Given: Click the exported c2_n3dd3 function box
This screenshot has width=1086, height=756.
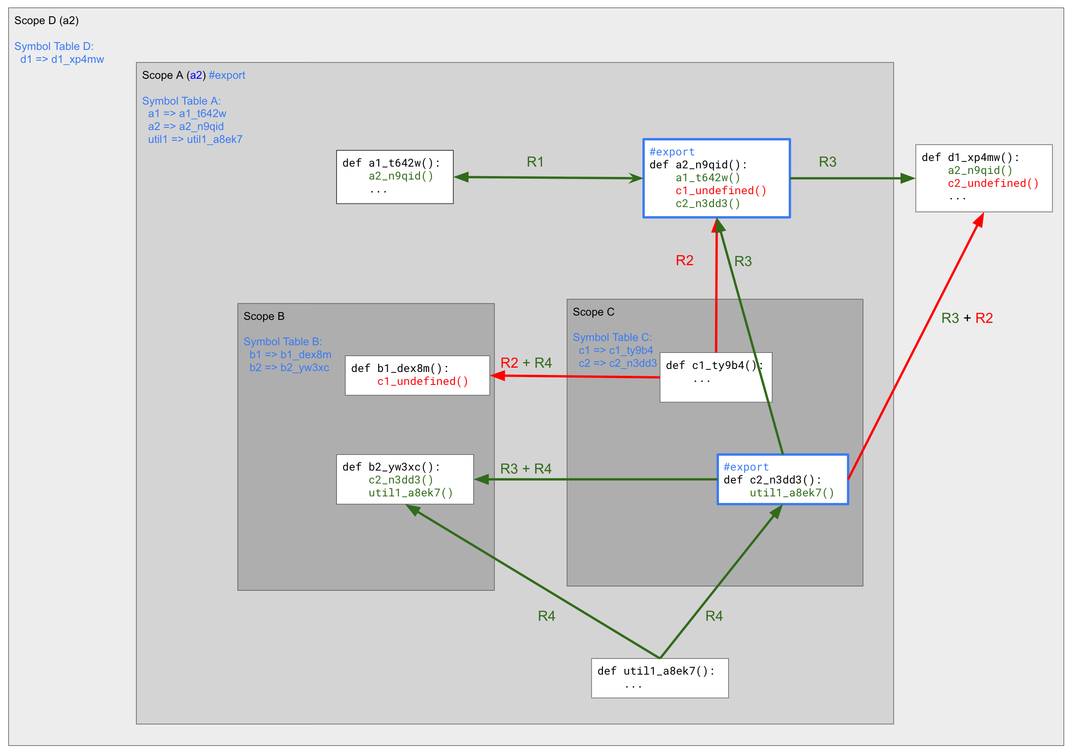Looking at the screenshot, I should point(782,479).
